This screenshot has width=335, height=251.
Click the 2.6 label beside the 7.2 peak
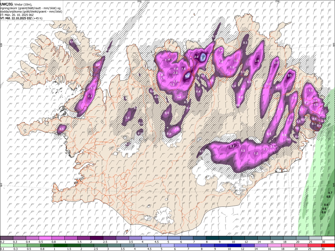coord(196,57)
